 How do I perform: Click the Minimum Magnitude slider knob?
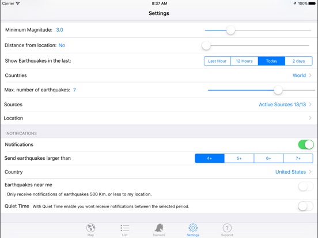(x=230, y=30)
